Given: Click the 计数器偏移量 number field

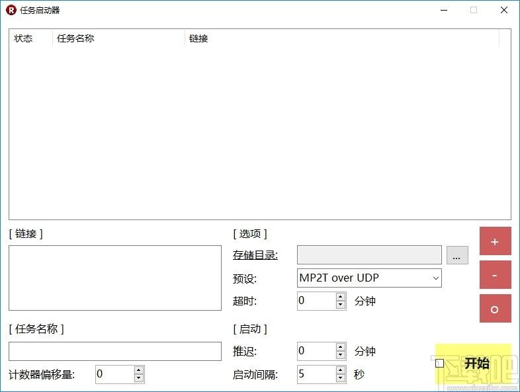Looking at the screenshot, I should [x=114, y=374].
